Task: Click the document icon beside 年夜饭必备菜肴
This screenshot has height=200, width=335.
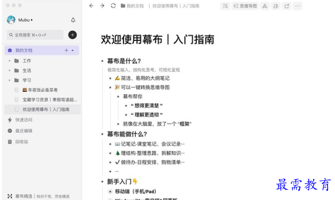Action: point(16,90)
